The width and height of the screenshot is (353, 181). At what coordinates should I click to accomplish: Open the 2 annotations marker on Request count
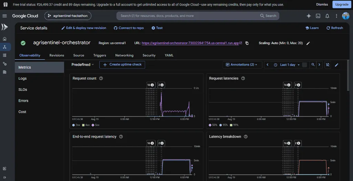click(x=161, y=85)
